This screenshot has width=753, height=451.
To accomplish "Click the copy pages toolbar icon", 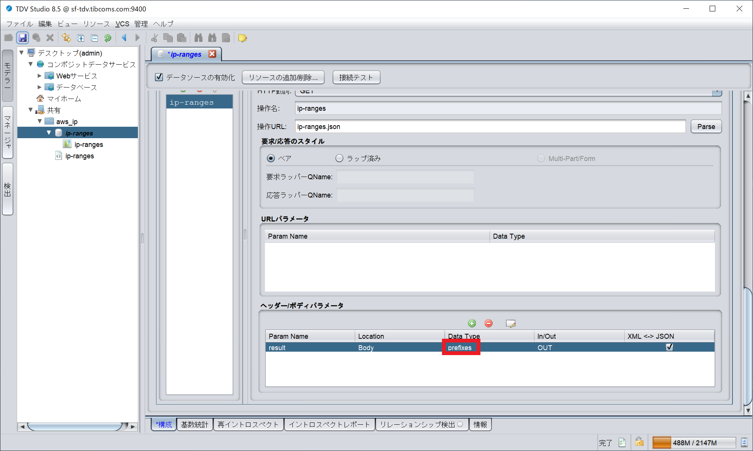I will point(168,38).
